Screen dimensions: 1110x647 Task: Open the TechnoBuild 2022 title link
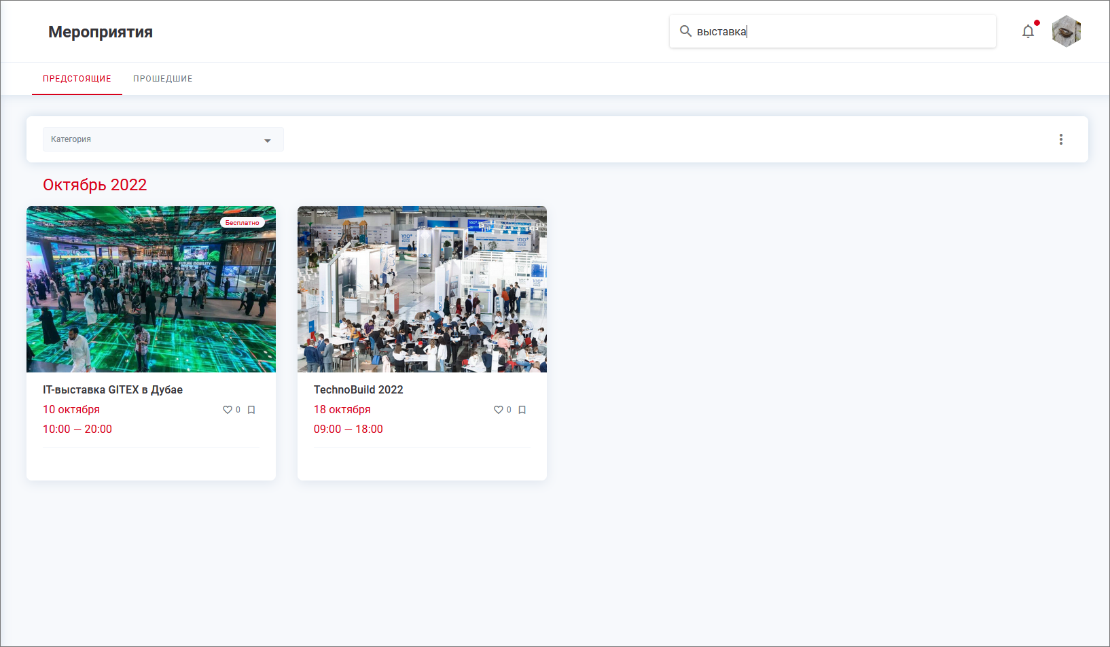tap(358, 389)
